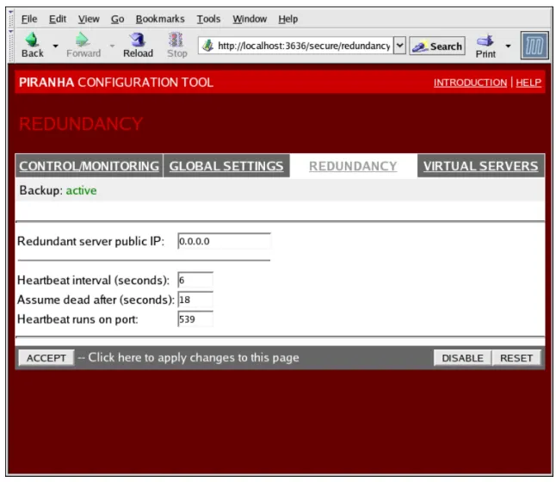Click the green 'active' backup status text
This screenshot has width=556, height=482.
pos(81,190)
